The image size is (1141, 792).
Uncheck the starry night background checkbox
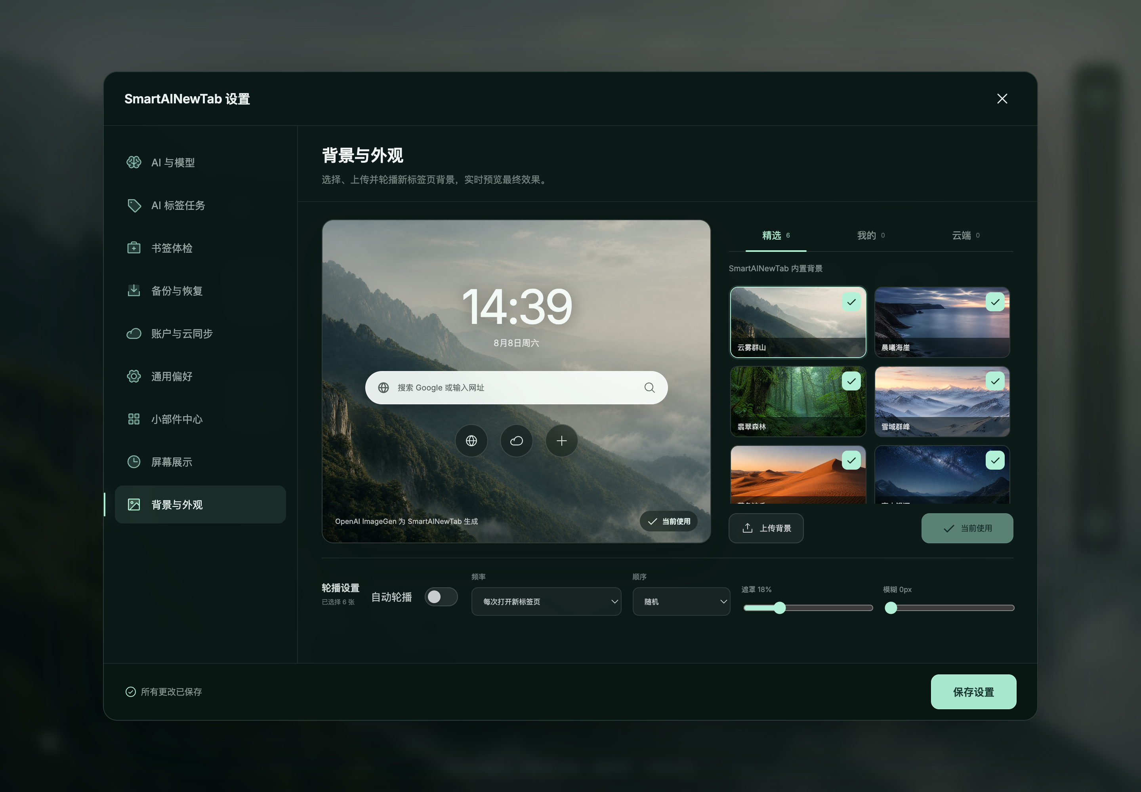995,461
